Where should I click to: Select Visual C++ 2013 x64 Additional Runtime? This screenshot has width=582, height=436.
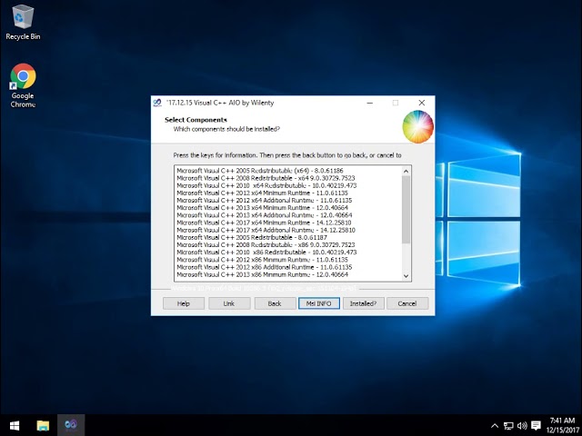(265, 215)
